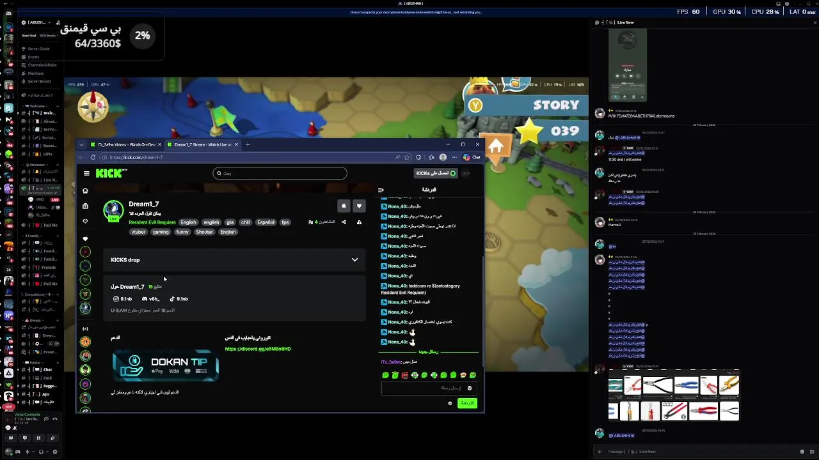The image size is (819, 460).
Task: Select the Shooter tag
Action: (204, 232)
